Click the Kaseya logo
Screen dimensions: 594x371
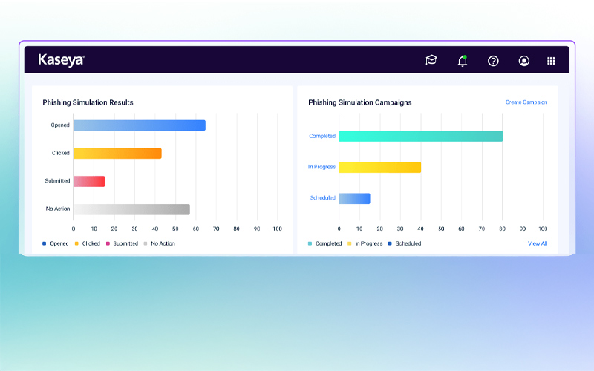(x=62, y=60)
